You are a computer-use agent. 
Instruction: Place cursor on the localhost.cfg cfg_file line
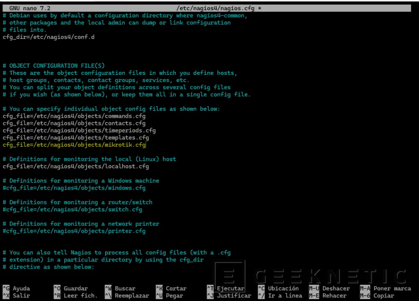tap(76, 166)
